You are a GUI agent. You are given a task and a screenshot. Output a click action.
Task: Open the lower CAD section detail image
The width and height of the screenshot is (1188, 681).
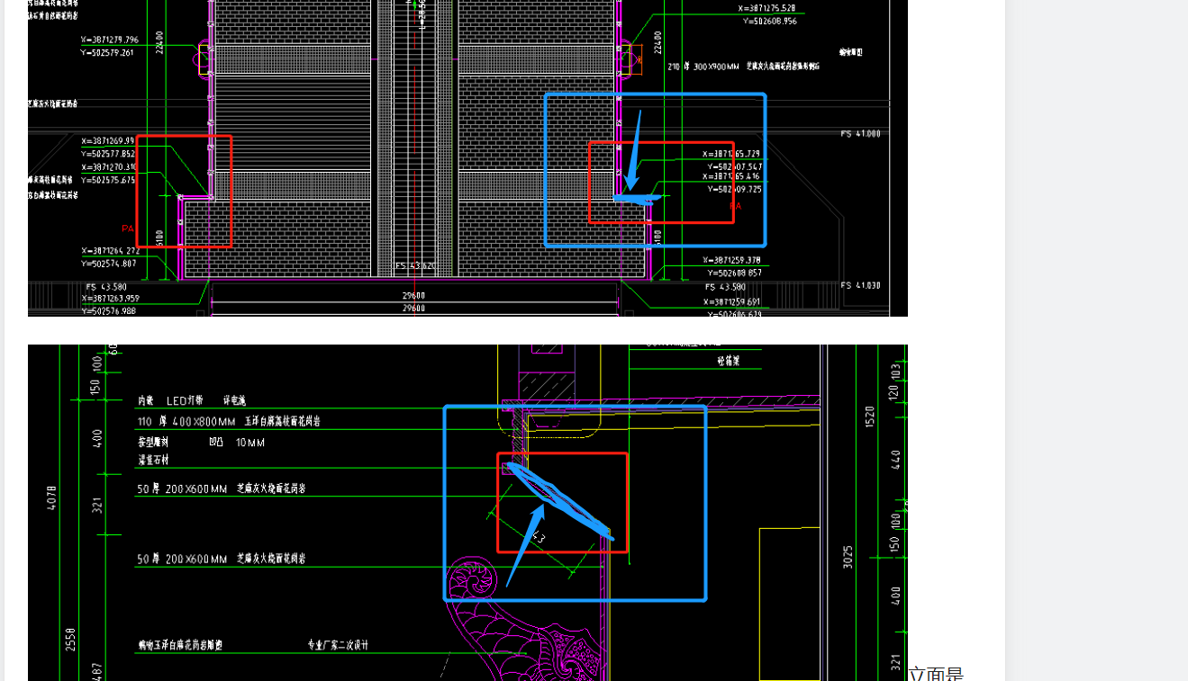click(x=467, y=513)
